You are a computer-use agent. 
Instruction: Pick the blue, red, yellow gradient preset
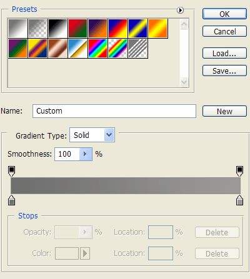(118, 29)
